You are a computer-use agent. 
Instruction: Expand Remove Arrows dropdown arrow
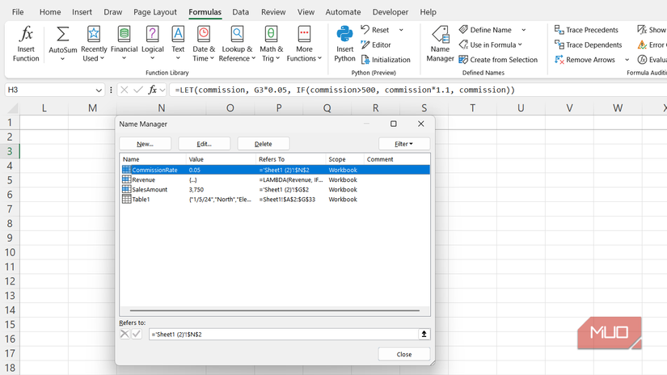(x=627, y=60)
